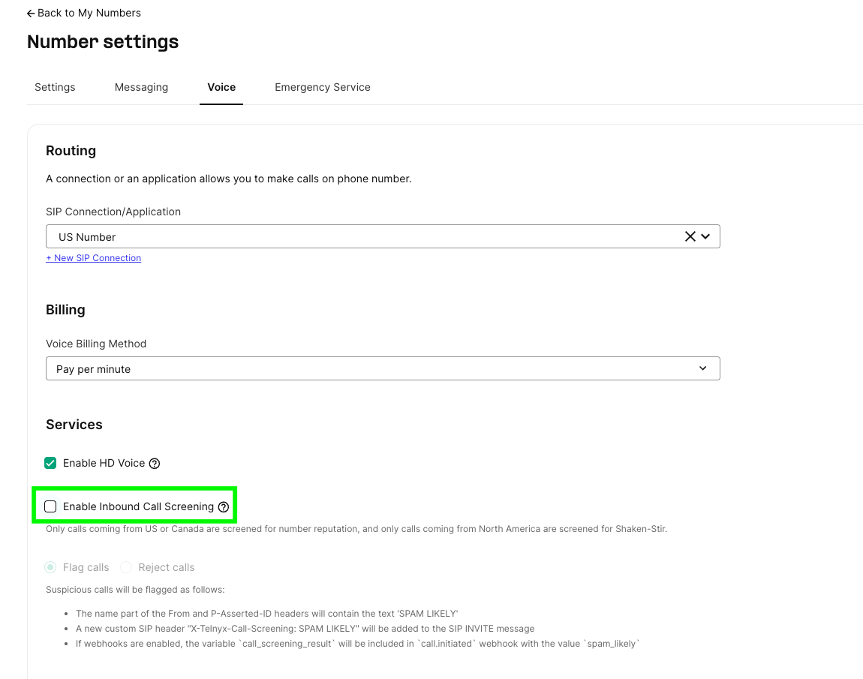The image size is (863, 679).
Task: Open help icon next to Inbound Call Screening
Action: point(224,506)
